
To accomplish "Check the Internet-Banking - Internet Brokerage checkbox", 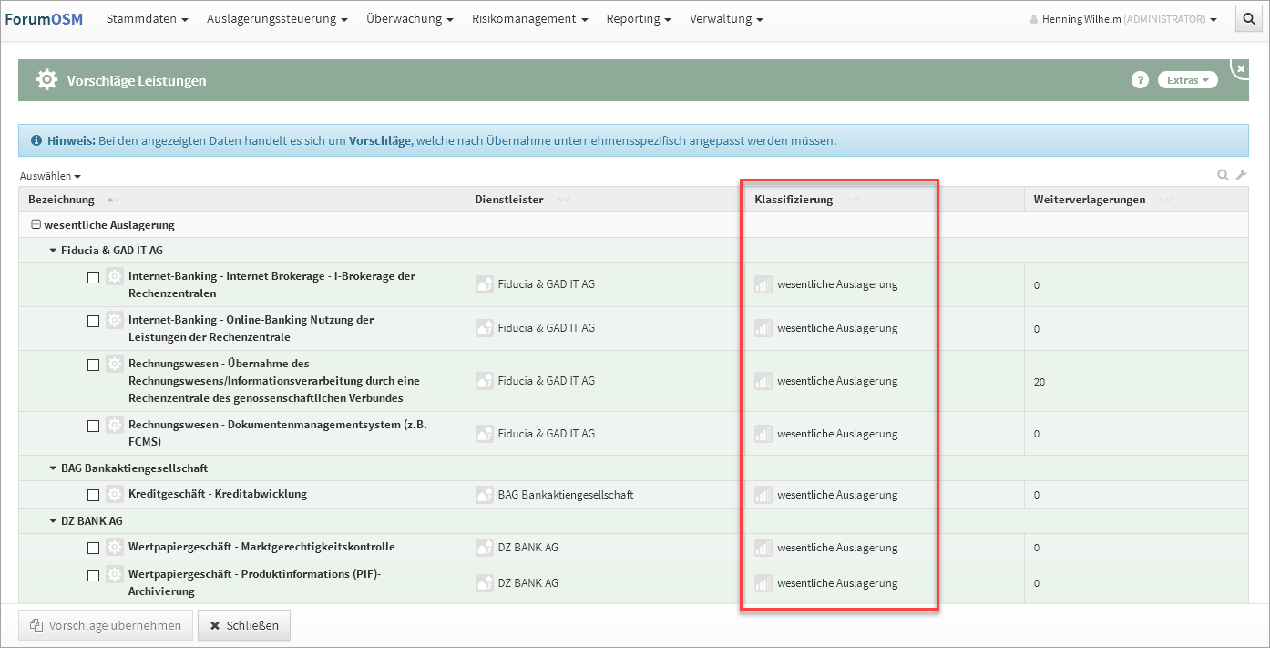I will click(93, 278).
